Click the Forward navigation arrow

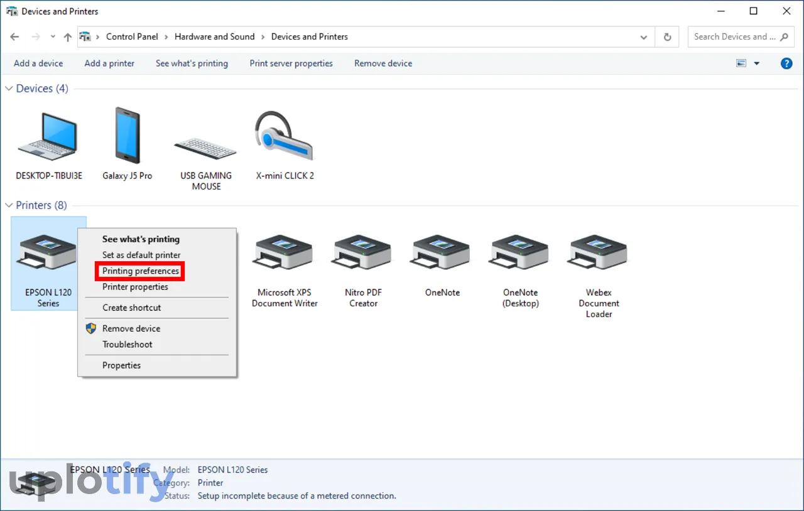(36, 37)
